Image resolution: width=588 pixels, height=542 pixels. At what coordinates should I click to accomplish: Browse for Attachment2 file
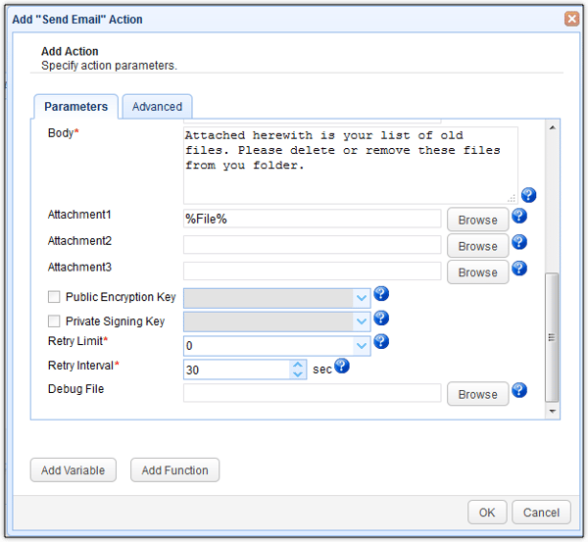[x=478, y=246]
